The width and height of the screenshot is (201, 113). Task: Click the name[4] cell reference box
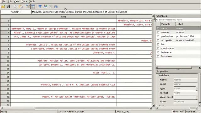coord(15,12)
